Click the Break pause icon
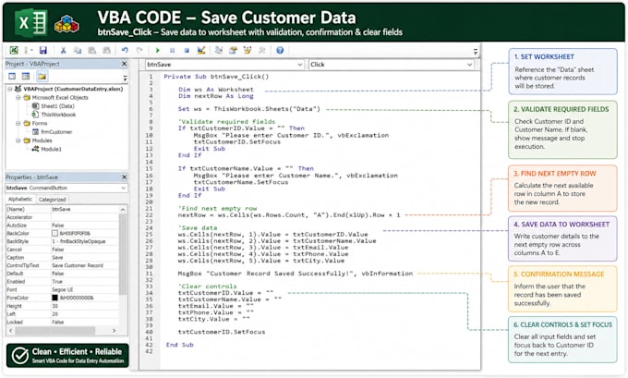628x378 pixels. tap(172, 50)
